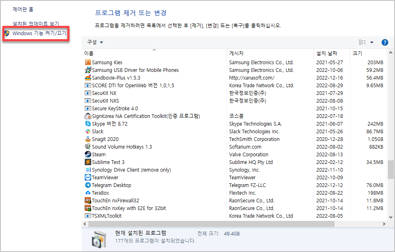Viewport: 395px width, 252px height.
Task: Sort the list by 이름 column header
Action: [x=89, y=53]
